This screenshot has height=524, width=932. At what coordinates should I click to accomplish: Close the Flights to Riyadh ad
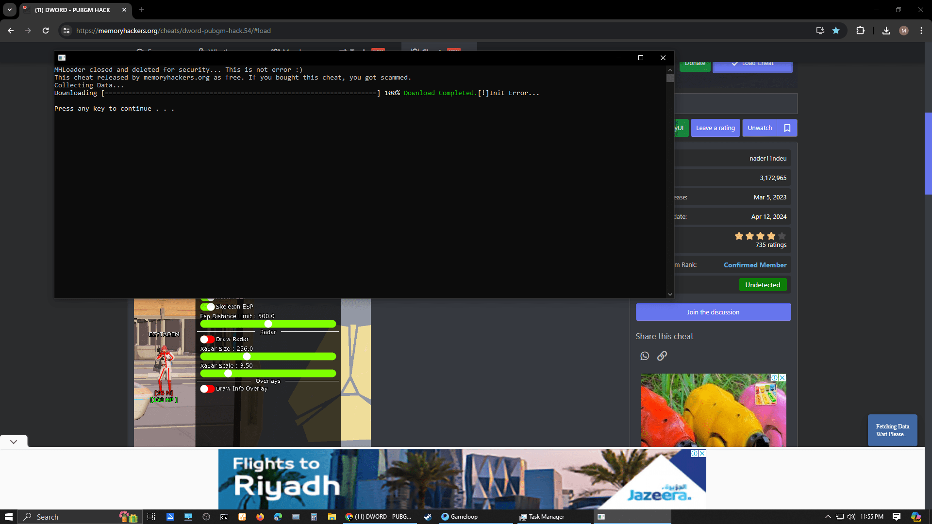[x=702, y=453]
